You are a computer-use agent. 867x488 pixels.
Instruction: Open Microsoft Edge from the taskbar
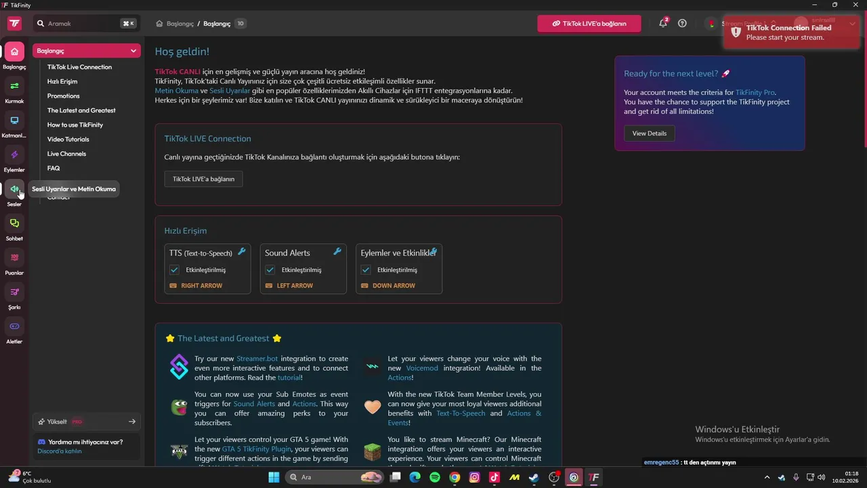pos(415,477)
